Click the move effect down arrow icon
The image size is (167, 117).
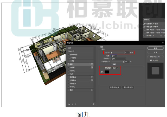(76, 104)
